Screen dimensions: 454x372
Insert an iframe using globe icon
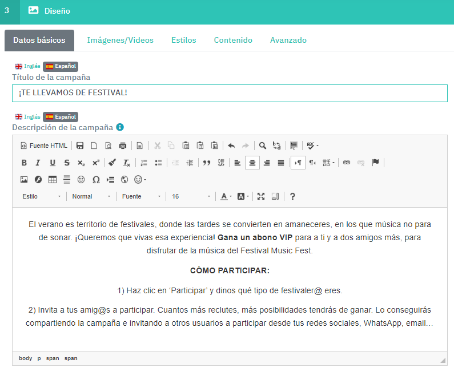coord(124,180)
